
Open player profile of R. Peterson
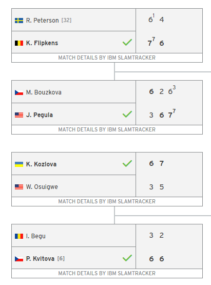coord(42,21)
